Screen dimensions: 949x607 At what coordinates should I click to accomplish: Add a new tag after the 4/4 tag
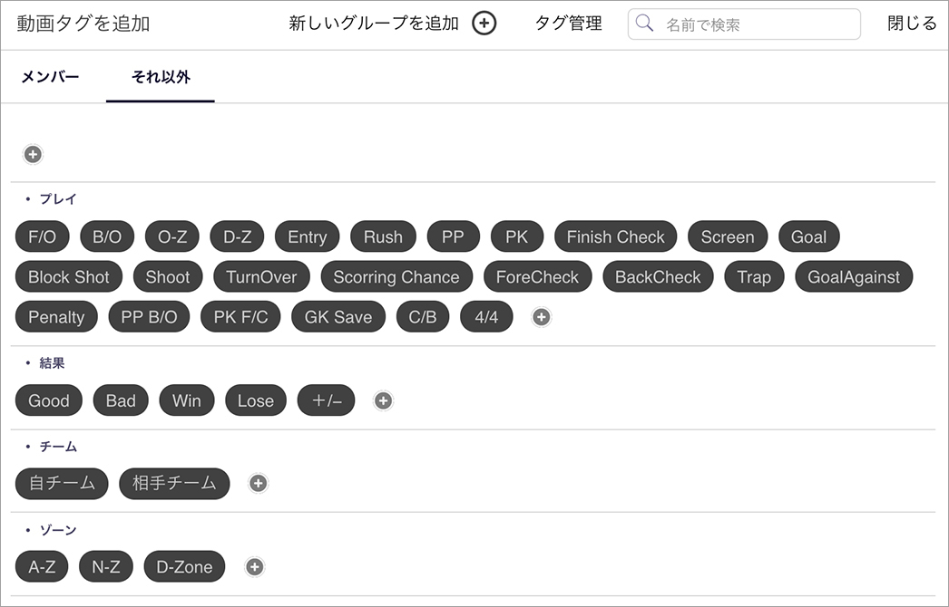pos(542,316)
